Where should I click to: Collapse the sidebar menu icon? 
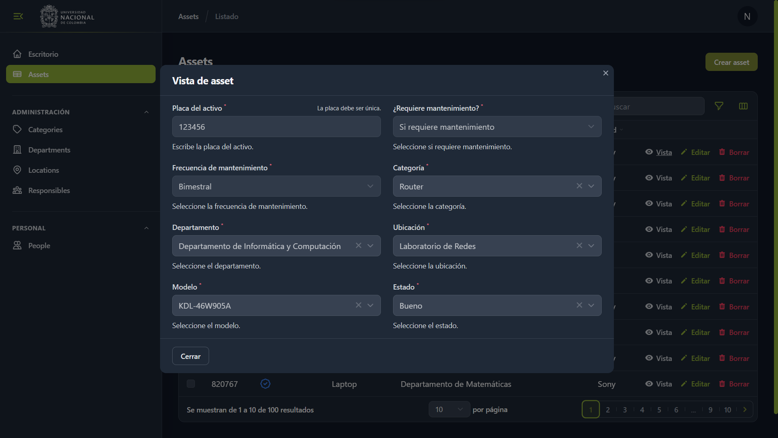pos(18,16)
